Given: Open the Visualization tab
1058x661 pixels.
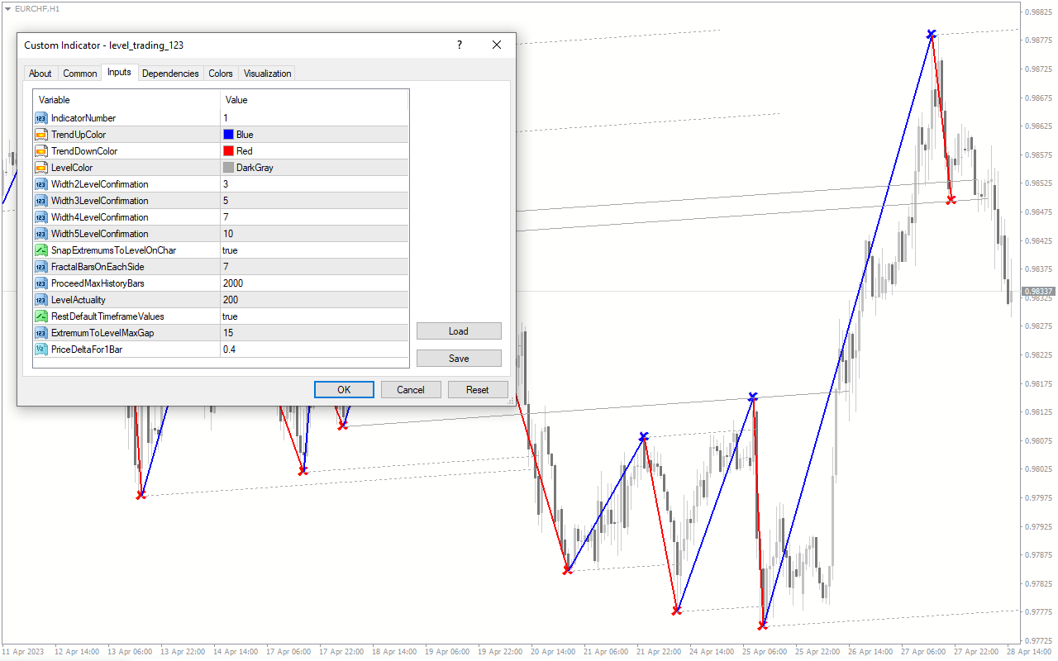Looking at the screenshot, I should (268, 74).
